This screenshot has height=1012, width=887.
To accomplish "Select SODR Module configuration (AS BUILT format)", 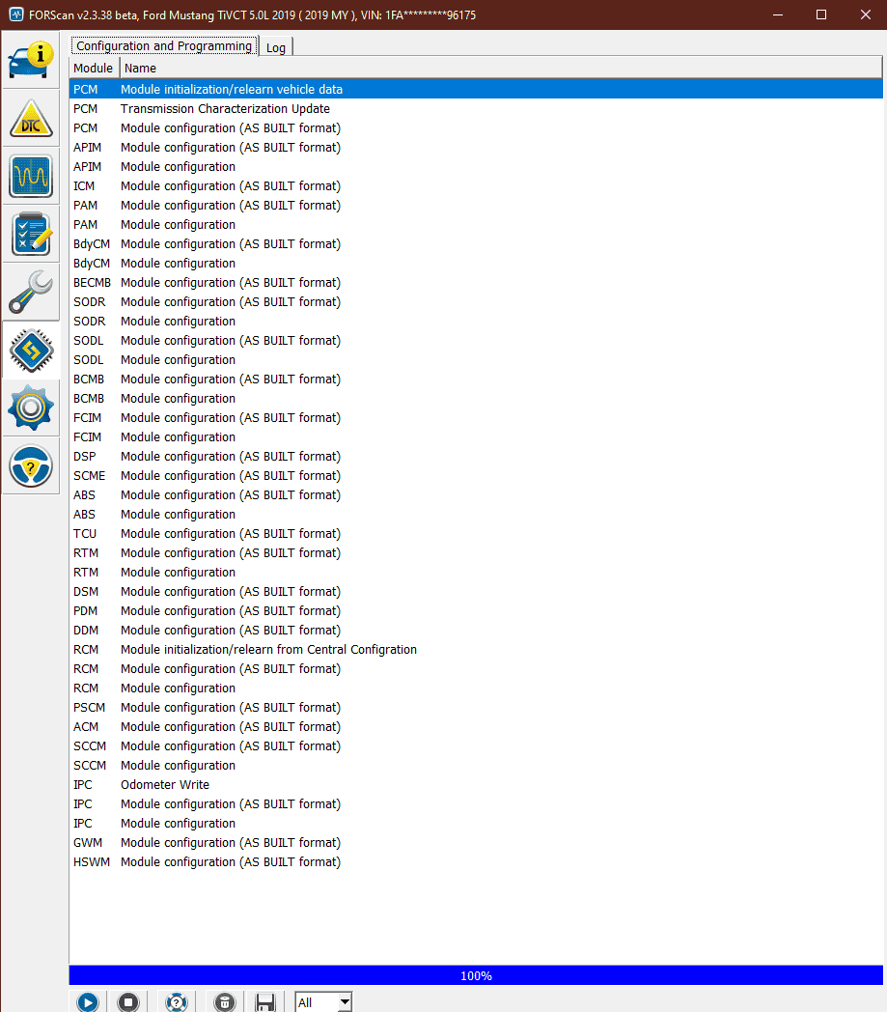I will point(476,301).
